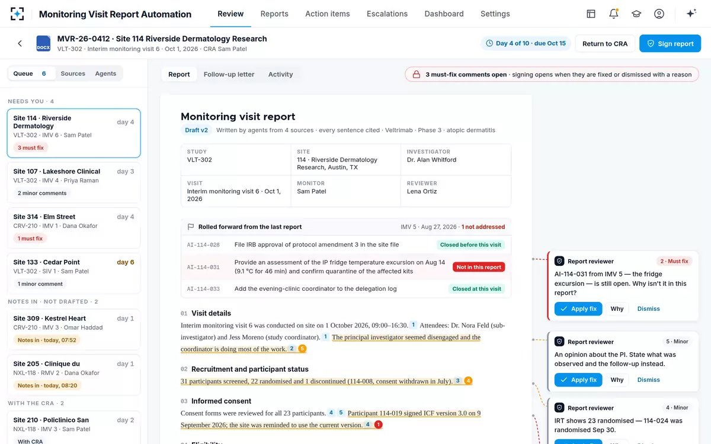Switch to the Follow-up letter tab
The image size is (711, 444).
coord(229,74)
